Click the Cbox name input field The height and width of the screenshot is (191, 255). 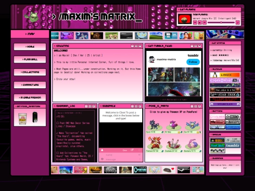[121, 155]
